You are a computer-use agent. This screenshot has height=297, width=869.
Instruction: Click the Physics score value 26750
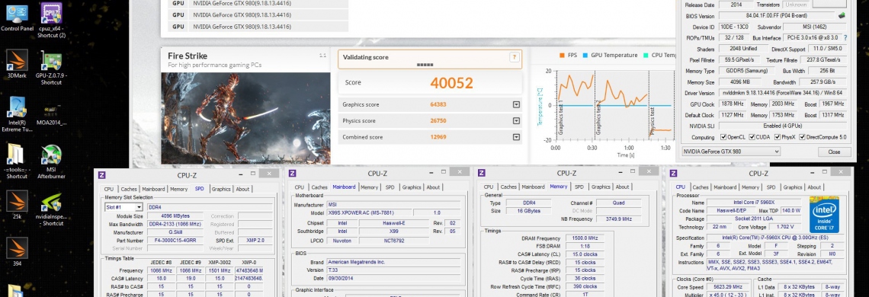coord(438,121)
